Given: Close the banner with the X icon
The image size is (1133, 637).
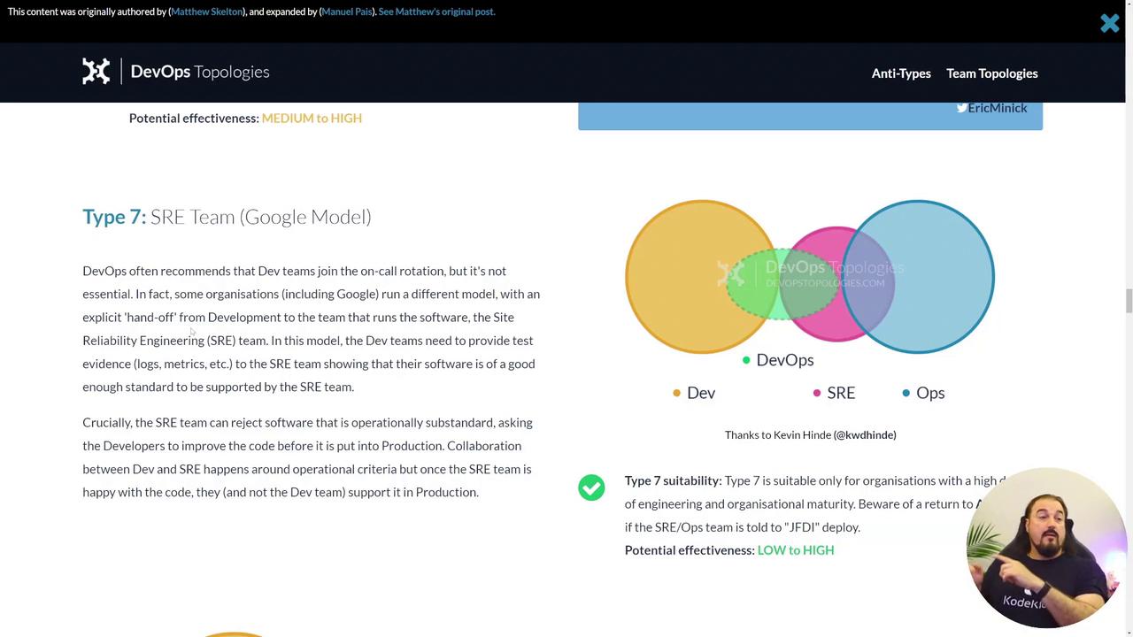Looking at the screenshot, I should [x=1109, y=24].
